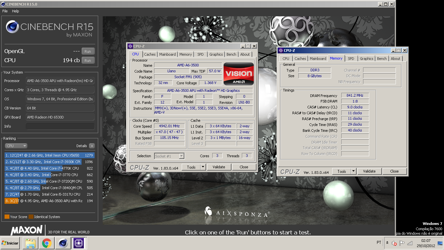Launch Google Chrome from taskbar
Image resolution: width=444 pixels, height=250 pixels.
[x=46, y=243]
